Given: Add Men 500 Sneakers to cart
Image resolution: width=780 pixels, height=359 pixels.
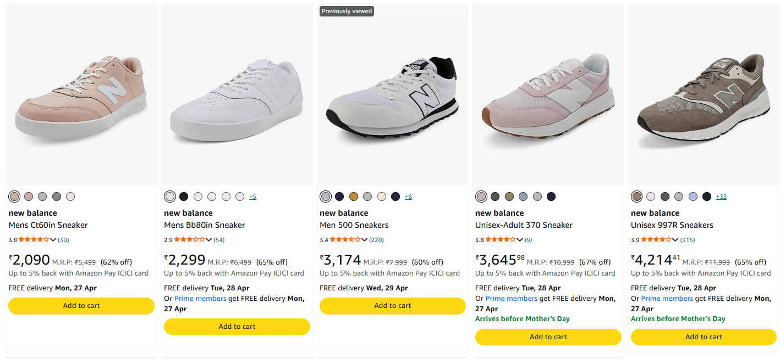Looking at the screenshot, I should point(392,306).
